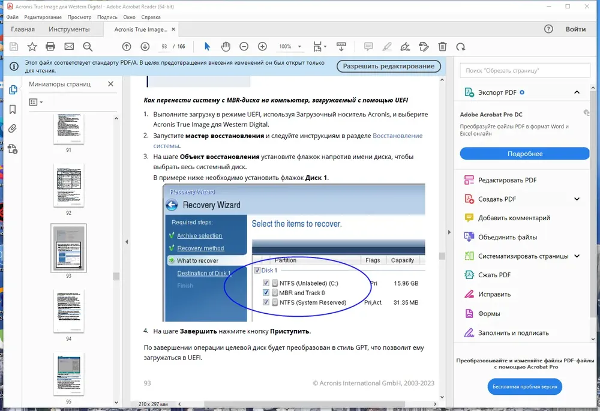Click the email envelope icon
This screenshot has width=600, height=411.
pos(69,47)
